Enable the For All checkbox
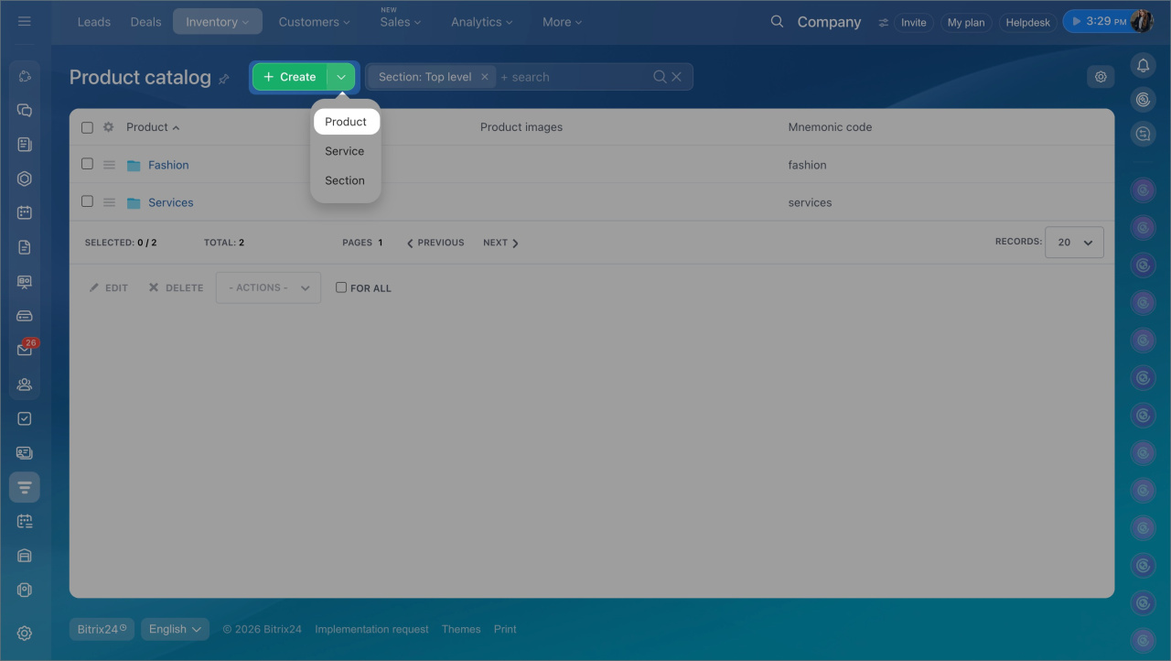1171x661 pixels. coord(341,287)
